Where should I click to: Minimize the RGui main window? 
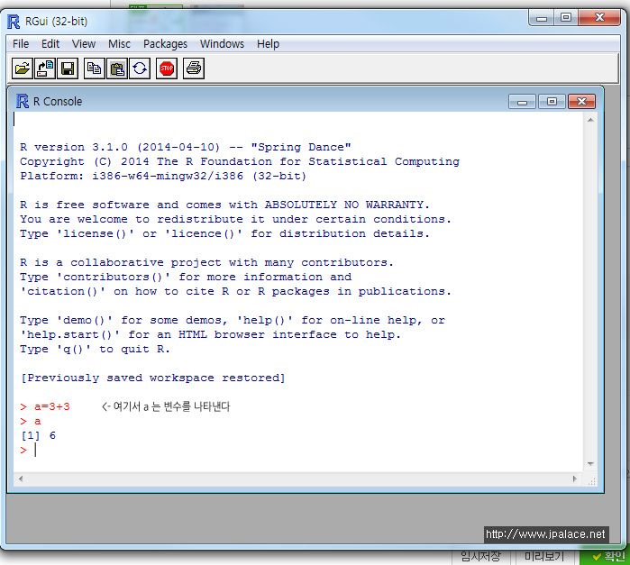[542, 18]
